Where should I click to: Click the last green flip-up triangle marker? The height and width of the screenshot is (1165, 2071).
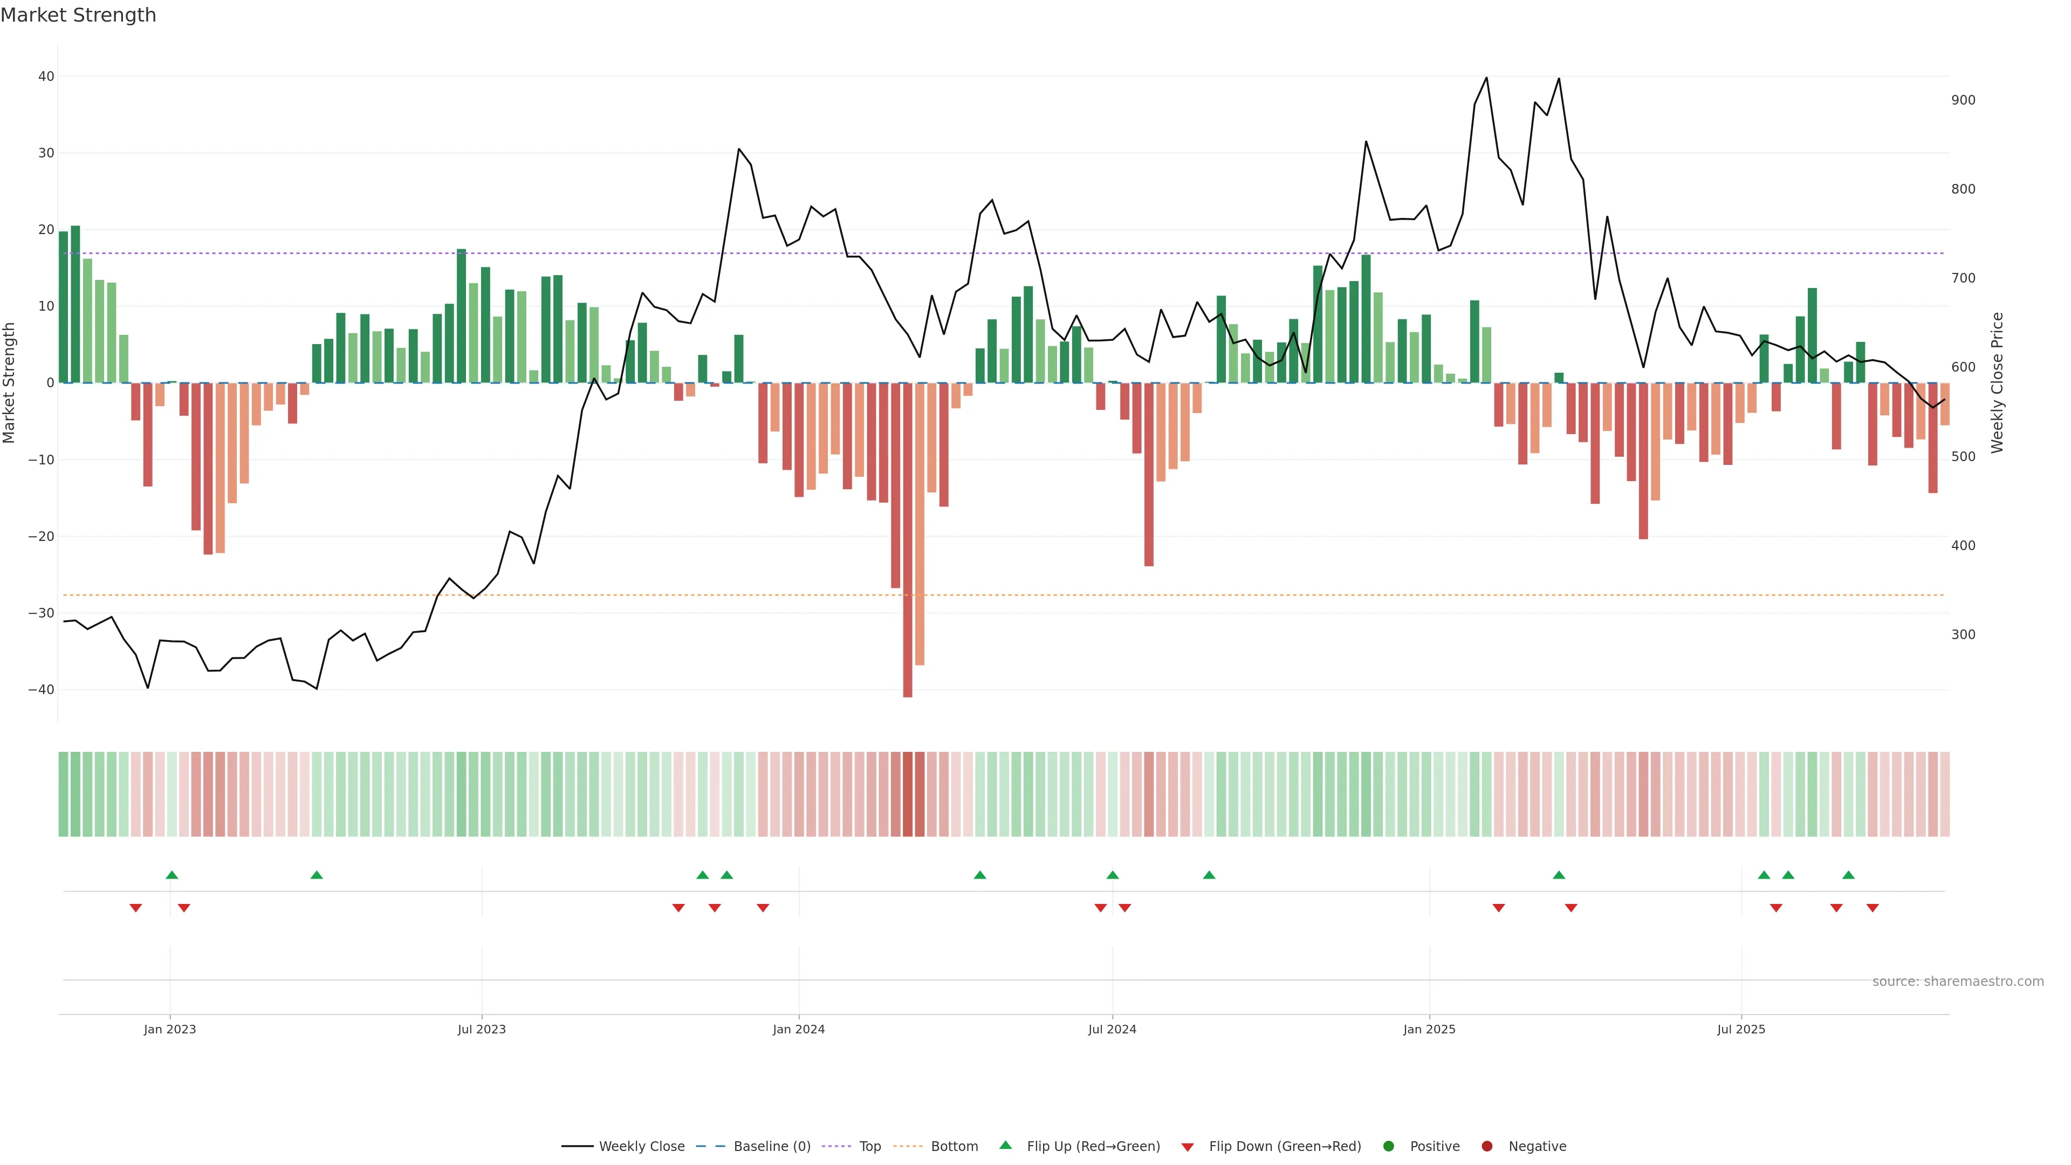point(1848,875)
